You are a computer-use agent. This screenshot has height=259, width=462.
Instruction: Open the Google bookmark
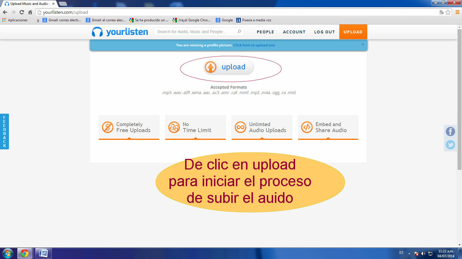tap(224, 20)
